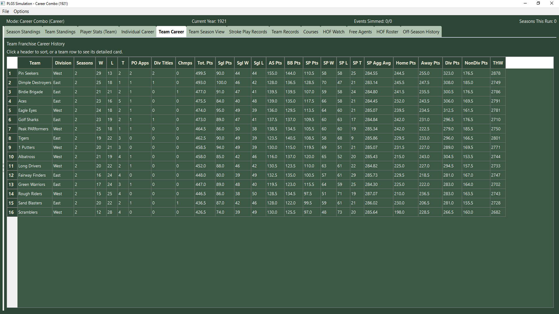The width and height of the screenshot is (559, 314).
Task: Sort by the Tot. Pts header
Action: [x=205, y=63]
